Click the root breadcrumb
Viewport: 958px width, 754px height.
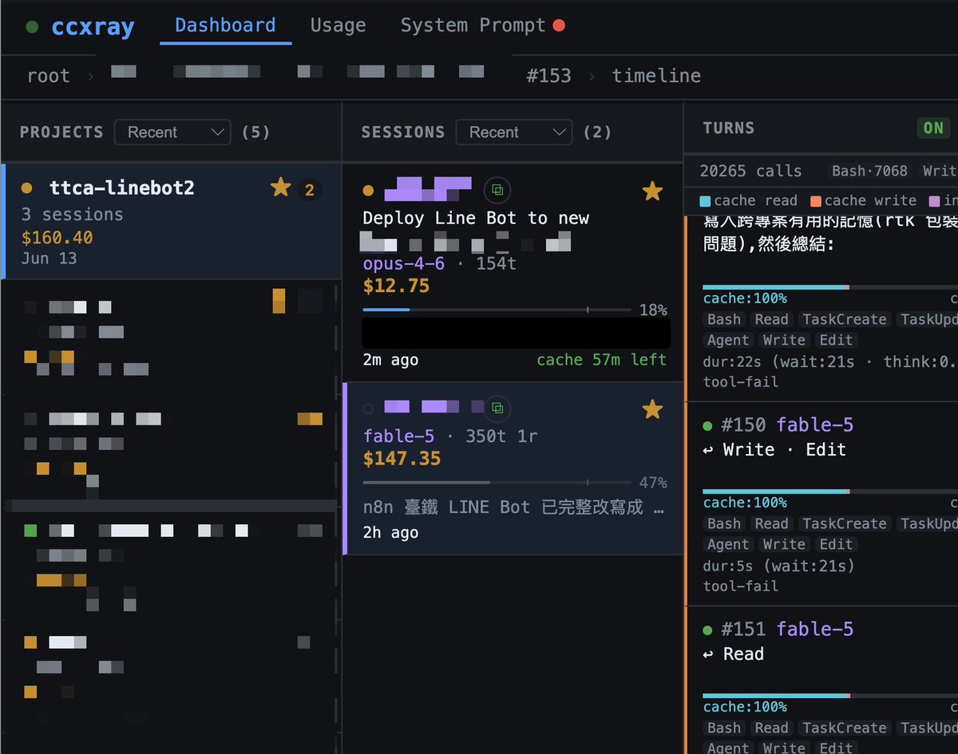tap(49, 76)
